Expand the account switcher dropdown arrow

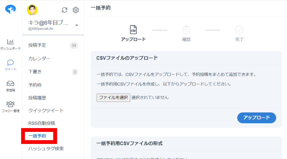tap(77, 25)
